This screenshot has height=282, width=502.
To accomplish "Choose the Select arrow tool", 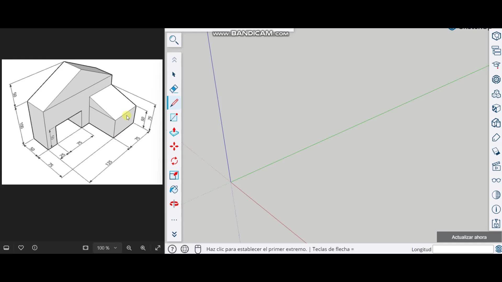I will click(174, 74).
